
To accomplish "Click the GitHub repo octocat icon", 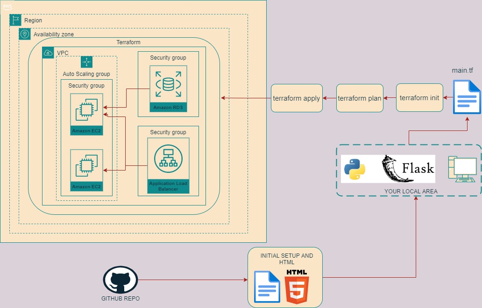I will 120,280.
